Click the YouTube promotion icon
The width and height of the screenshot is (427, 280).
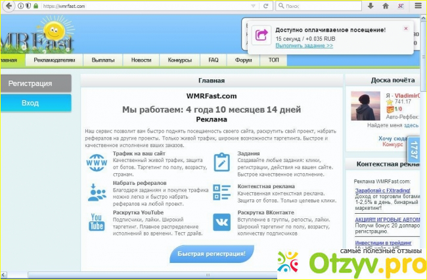97,222
